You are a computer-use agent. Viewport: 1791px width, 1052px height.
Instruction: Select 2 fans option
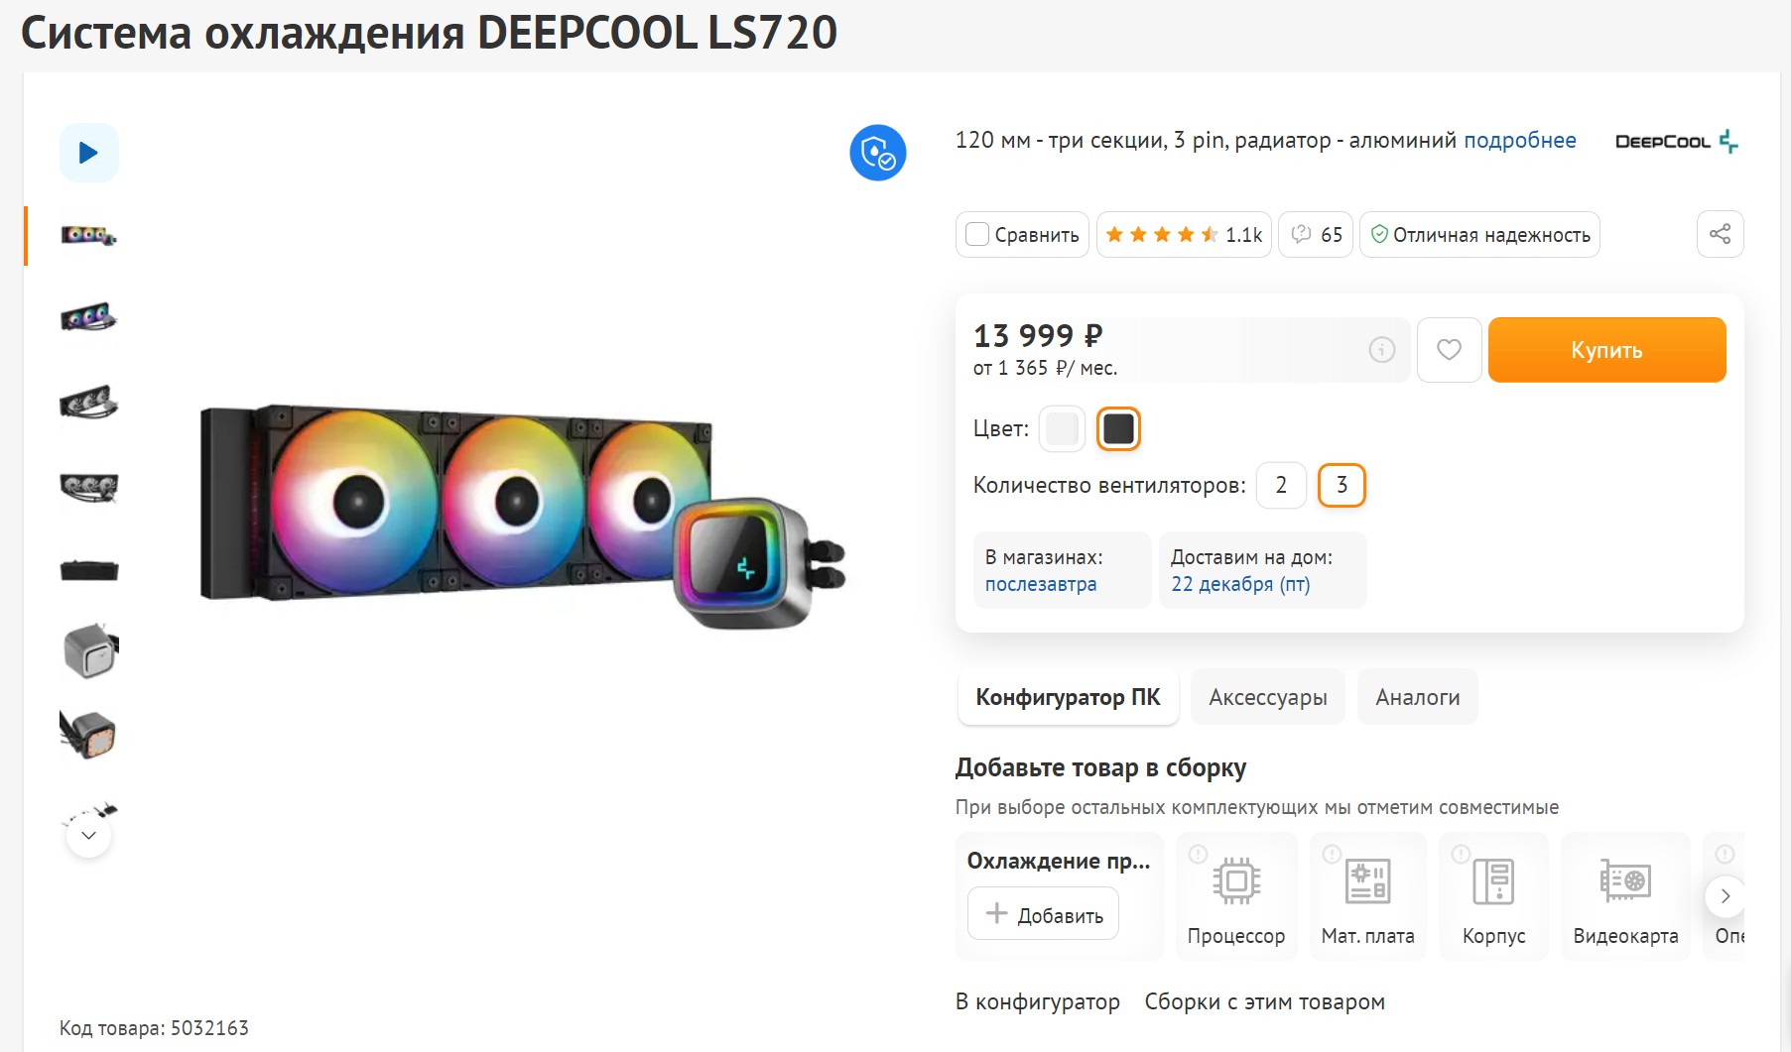tap(1281, 485)
